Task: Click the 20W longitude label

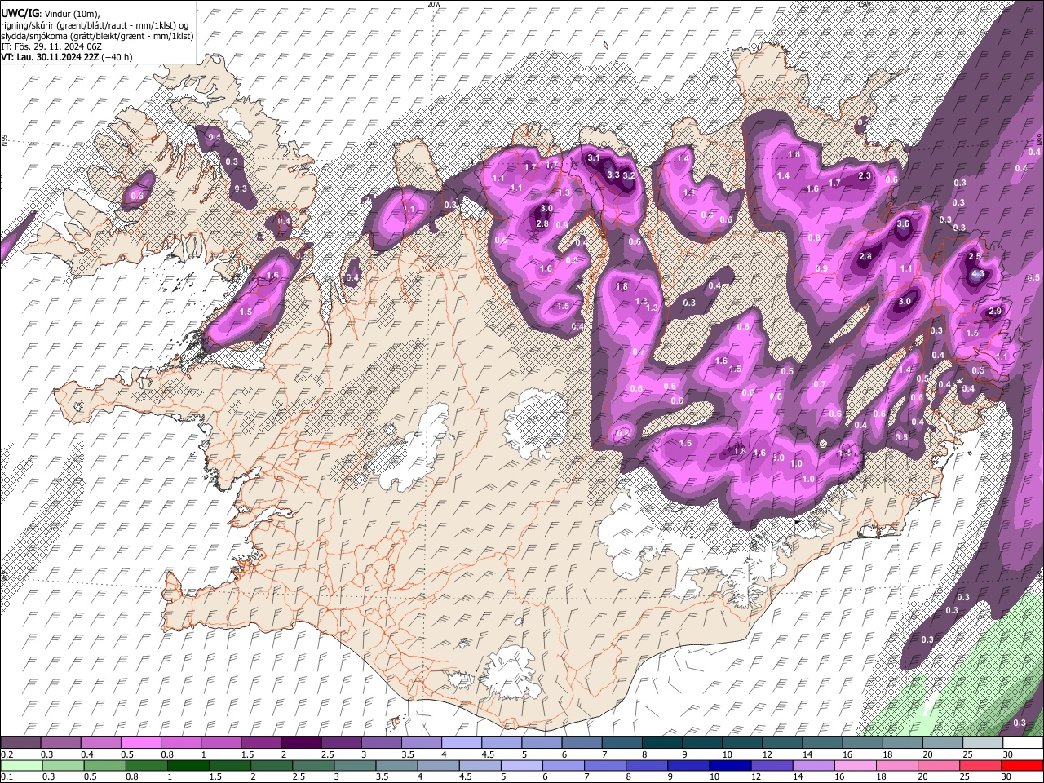Action: tap(434, 4)
